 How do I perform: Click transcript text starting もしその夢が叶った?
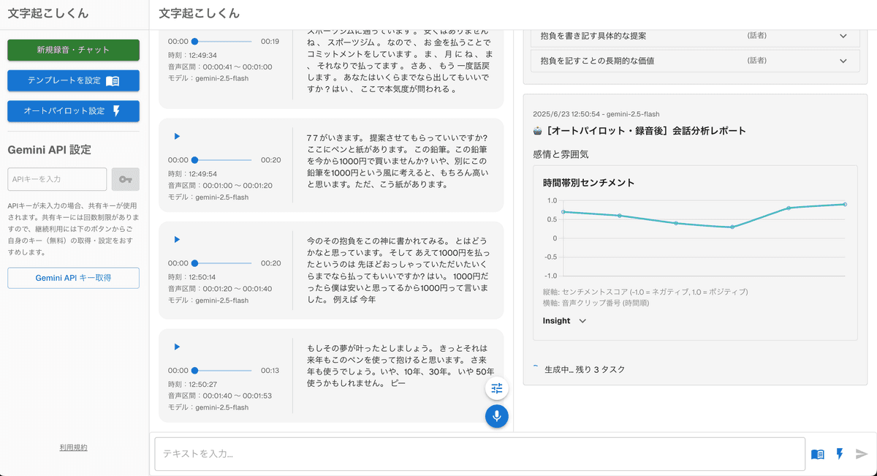point(400,365)
